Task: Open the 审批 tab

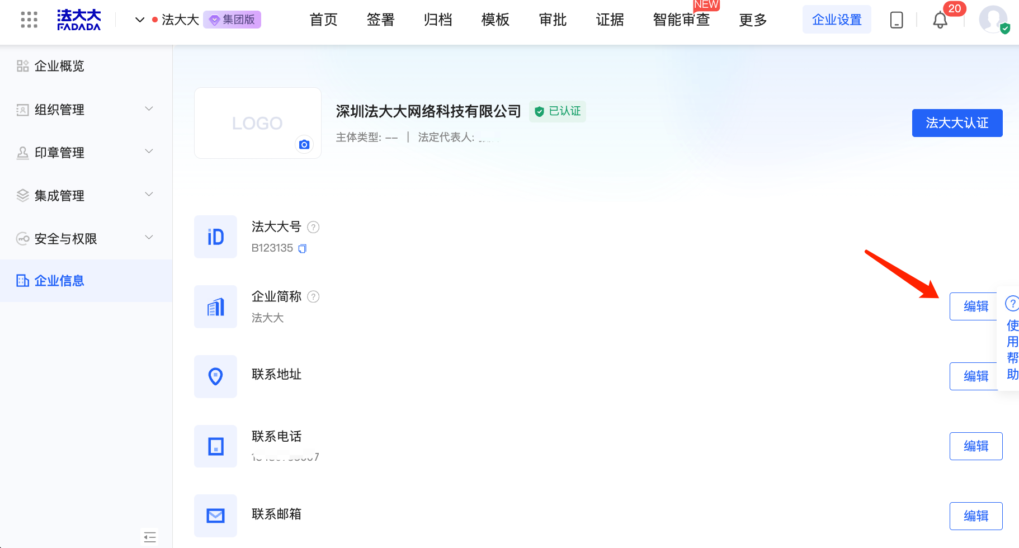Action: 553,20
